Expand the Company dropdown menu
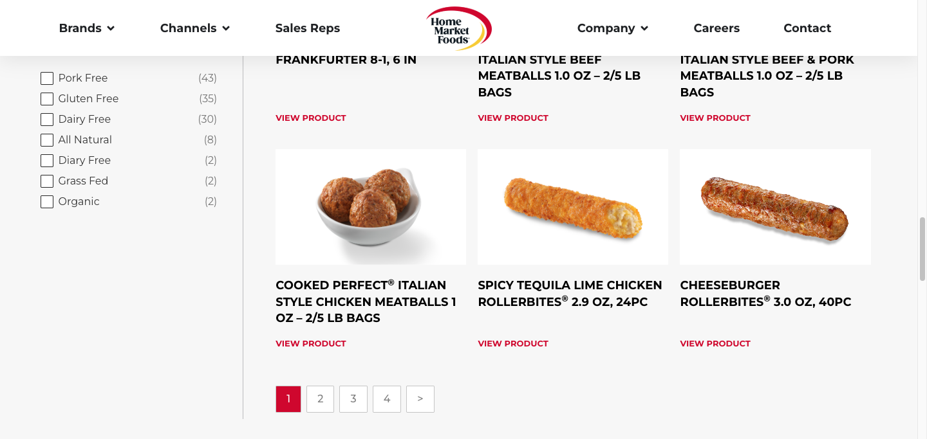The width and height of the screenshot is (927, 439). [x=612, y=28]
